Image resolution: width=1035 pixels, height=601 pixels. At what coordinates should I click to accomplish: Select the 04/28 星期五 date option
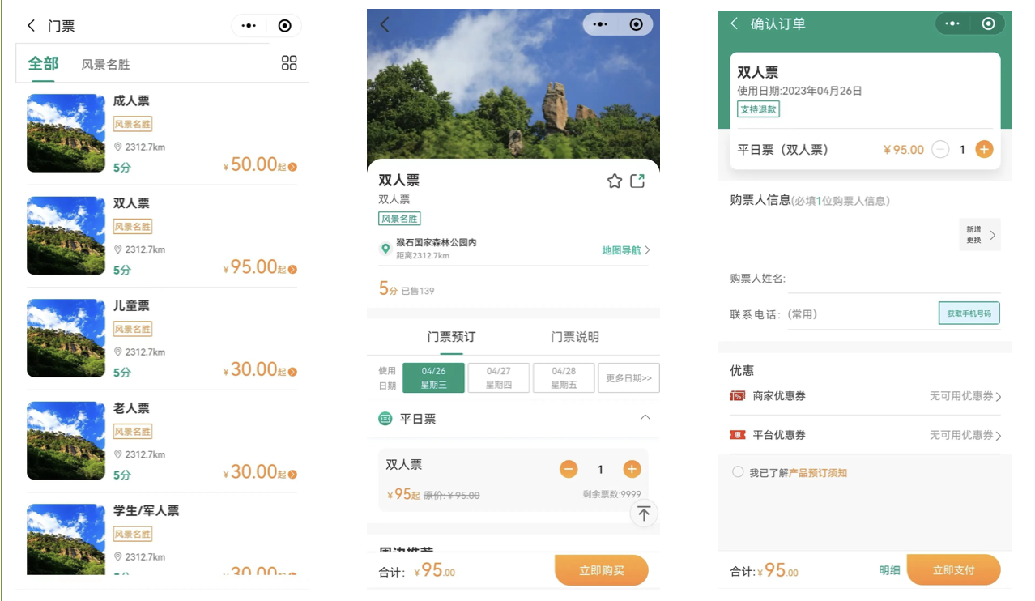click(x=564, y=377)
